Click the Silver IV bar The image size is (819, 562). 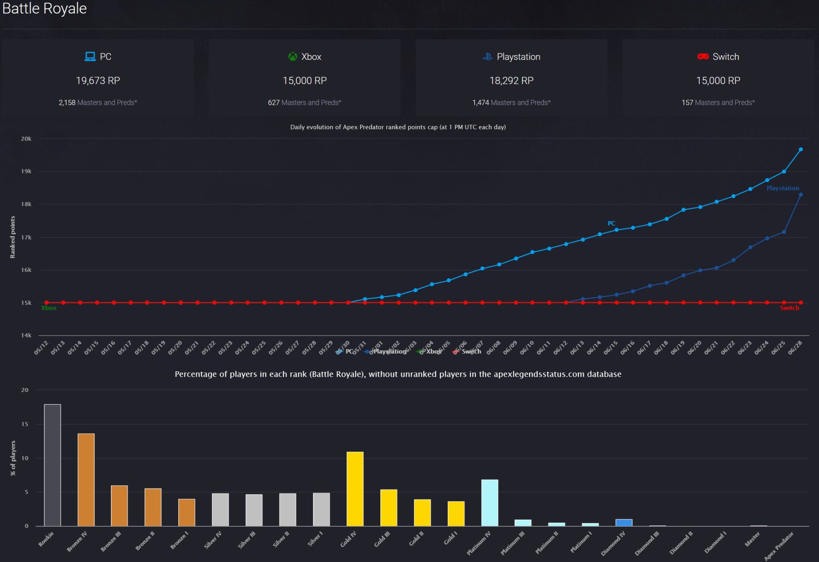[x=220, y=510]
